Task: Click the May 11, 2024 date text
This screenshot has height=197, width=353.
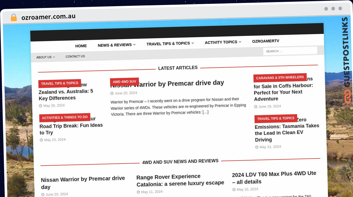Action: click(152, 192)
